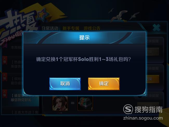Tap the dimmed grey 兑换 button at top right
The height and width of the screenshot is (127, 169).
(x=153, y=52)
